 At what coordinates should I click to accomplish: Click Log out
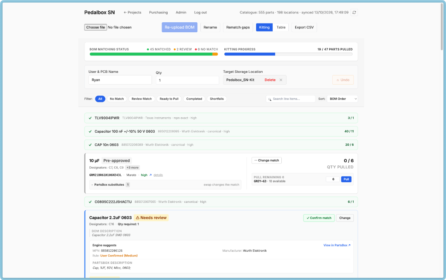pos(200,13)
